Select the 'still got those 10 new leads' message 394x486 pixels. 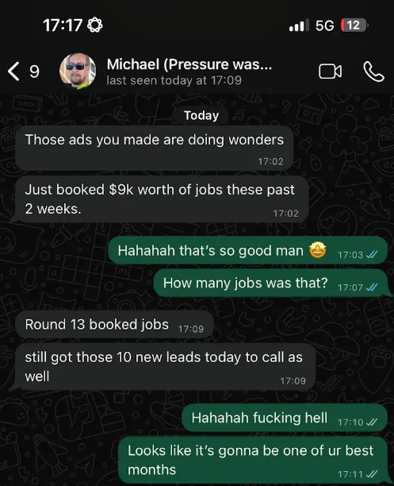pyautogui.click(x=164, y=366)
